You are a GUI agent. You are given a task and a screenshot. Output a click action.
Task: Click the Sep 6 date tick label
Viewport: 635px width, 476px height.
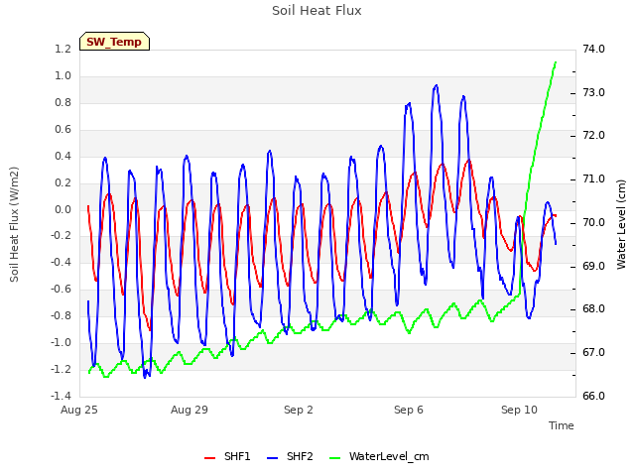click(409, 410)
